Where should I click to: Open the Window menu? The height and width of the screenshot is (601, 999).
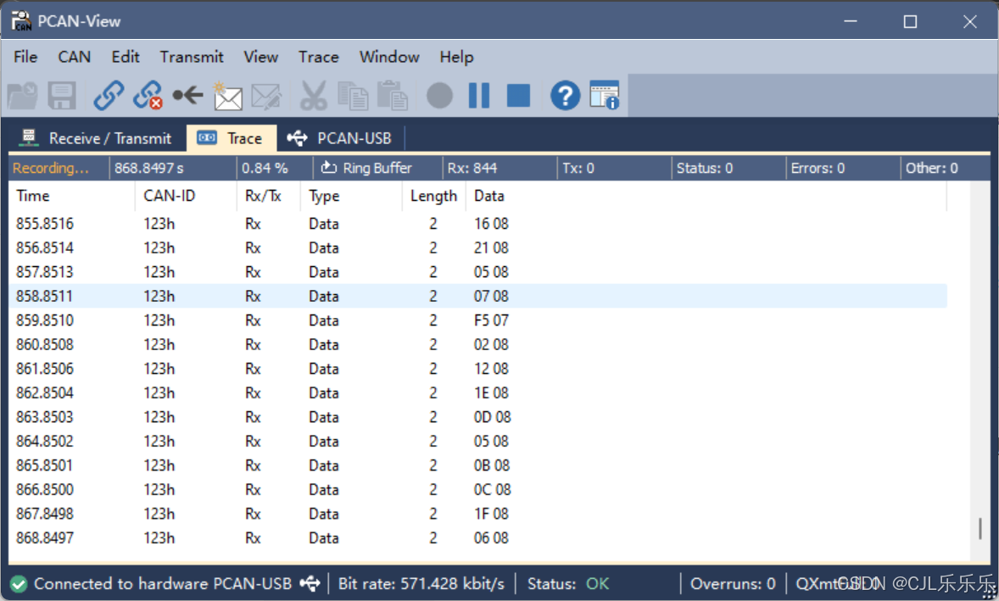point(389,57)
